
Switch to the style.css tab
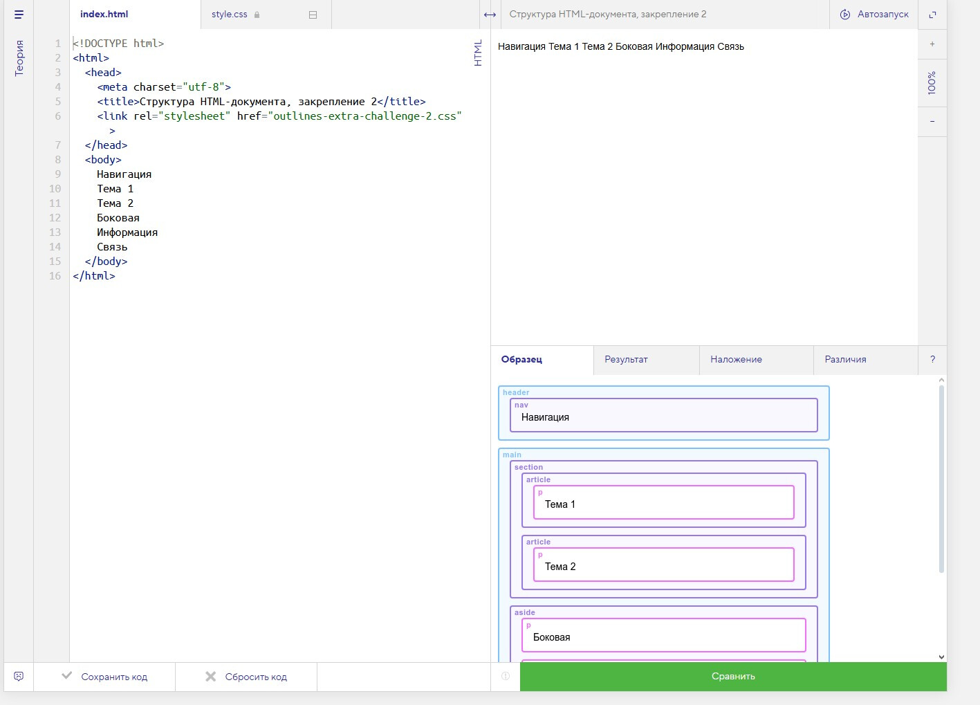tap(230, 15)
